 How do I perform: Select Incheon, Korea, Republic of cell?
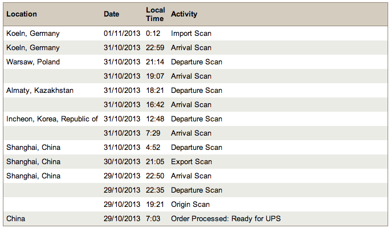pos(52,119)
